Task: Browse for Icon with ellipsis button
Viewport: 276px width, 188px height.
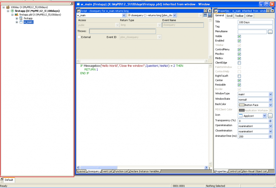Action: point(270,116)
